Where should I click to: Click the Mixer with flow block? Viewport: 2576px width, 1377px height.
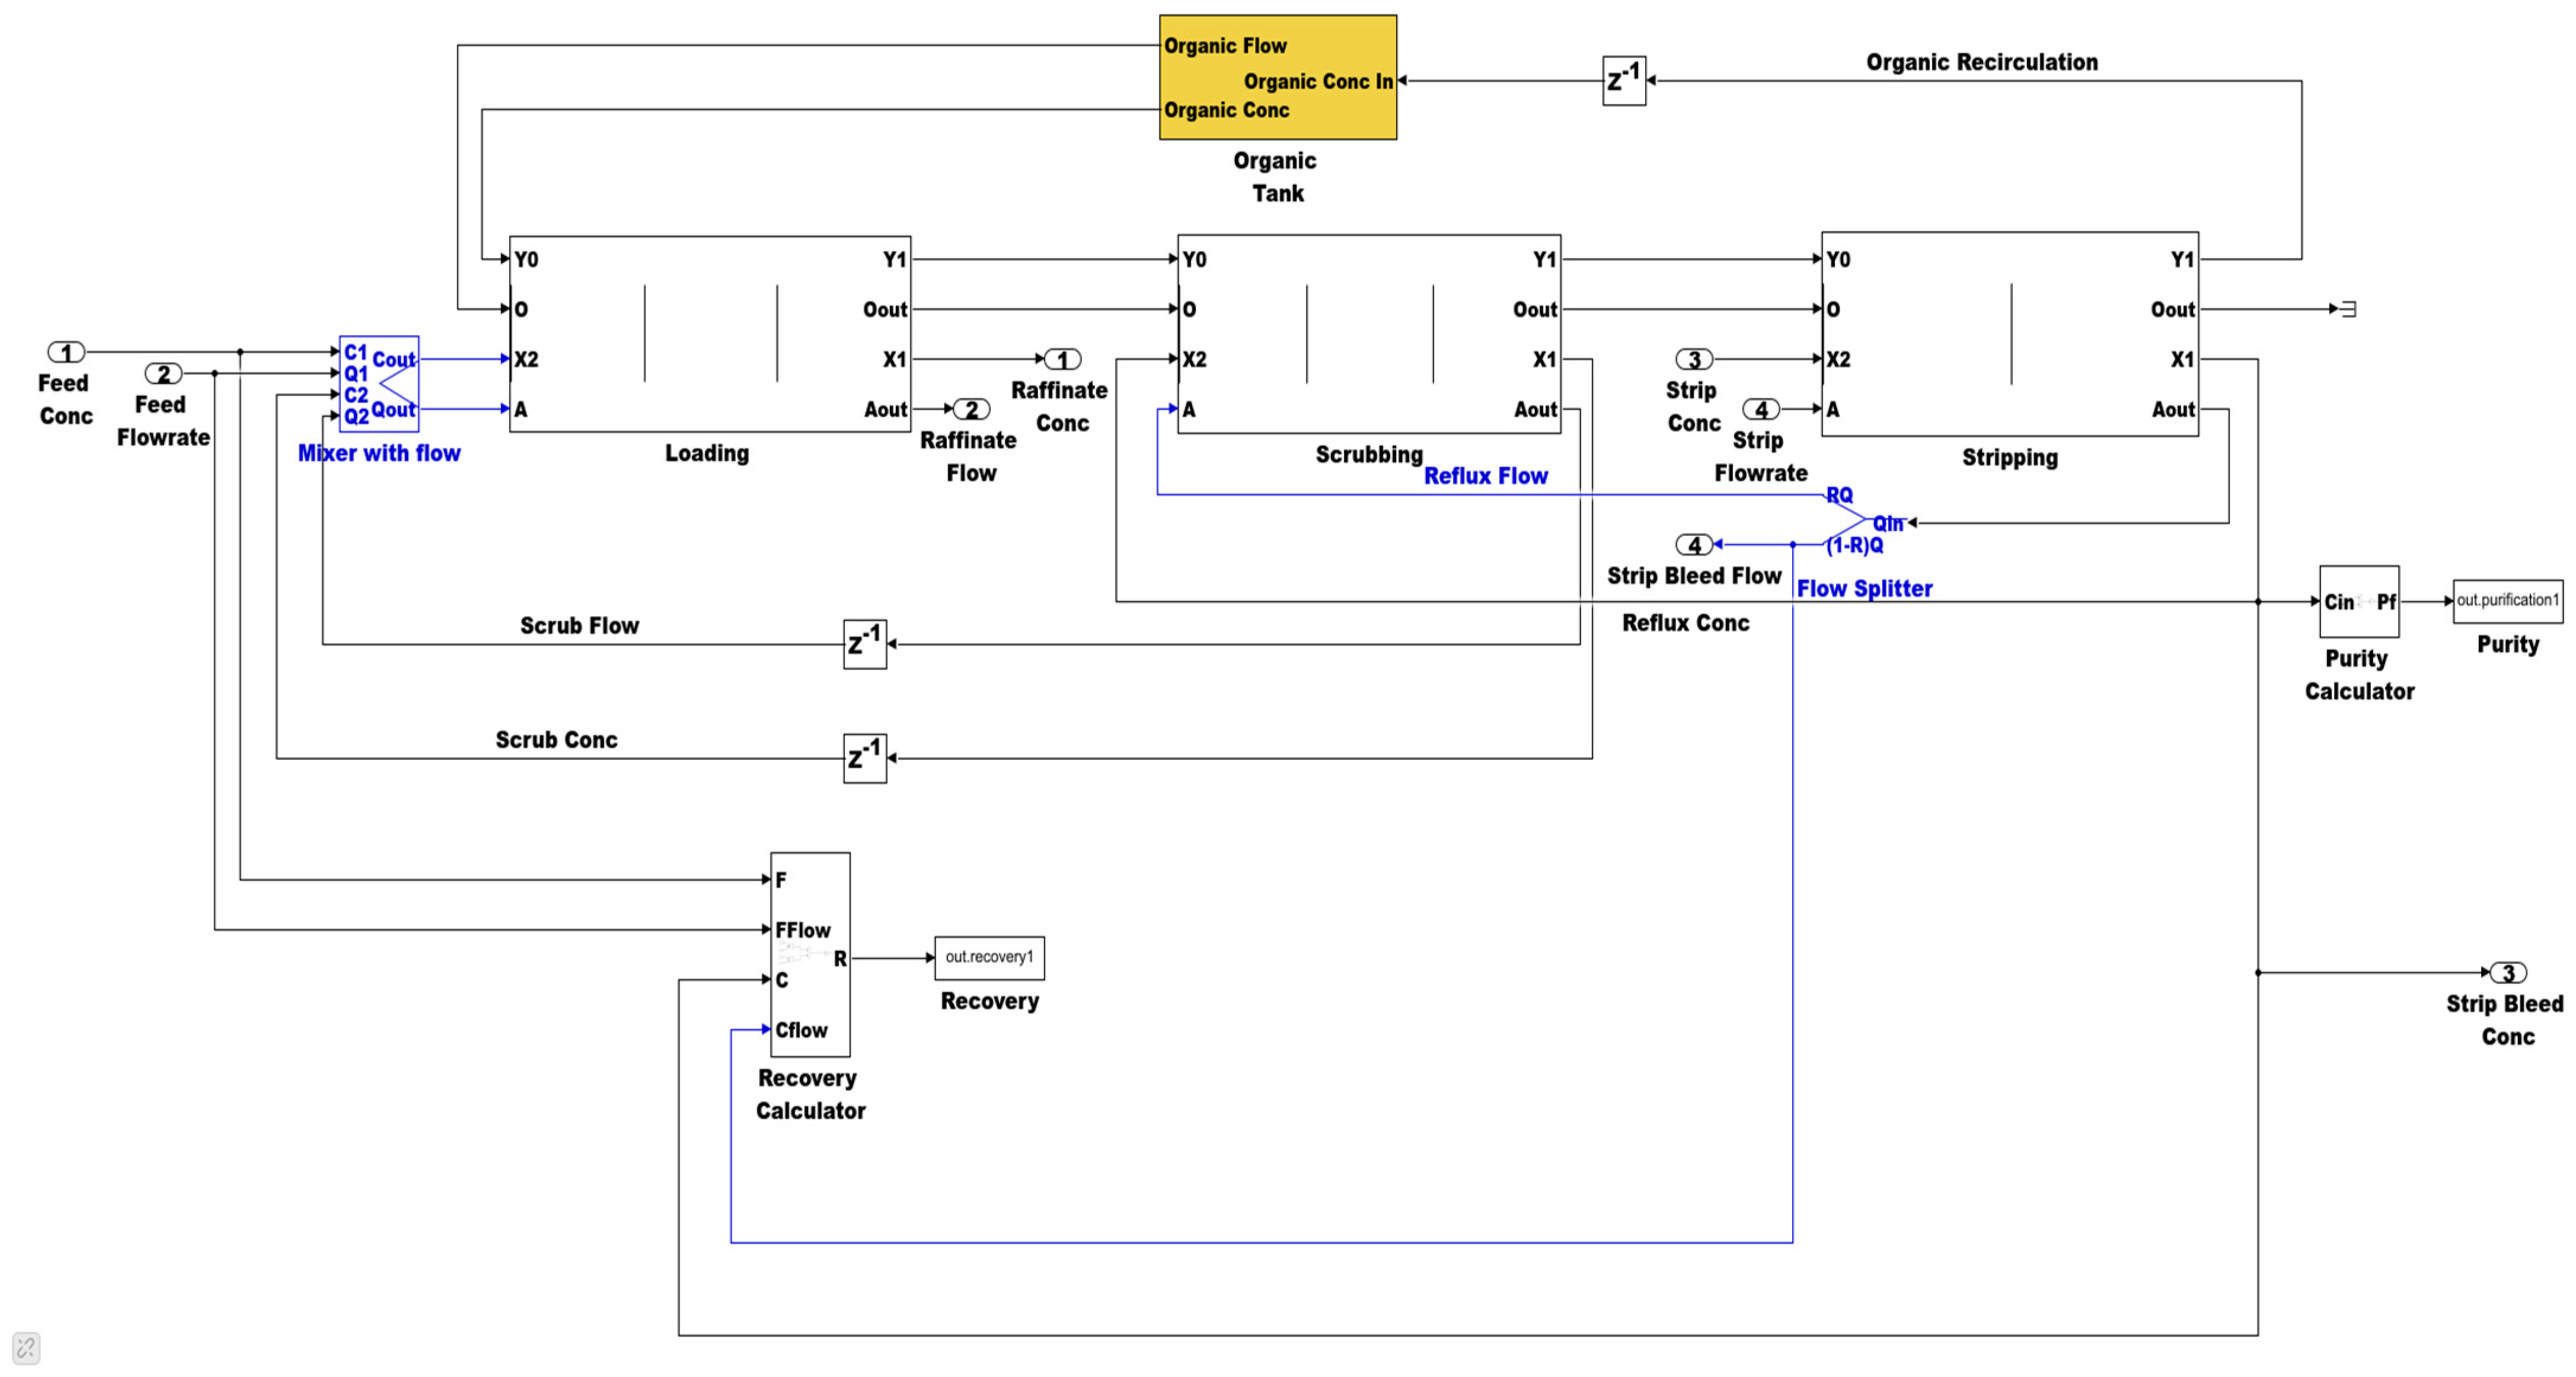(378, 384)
